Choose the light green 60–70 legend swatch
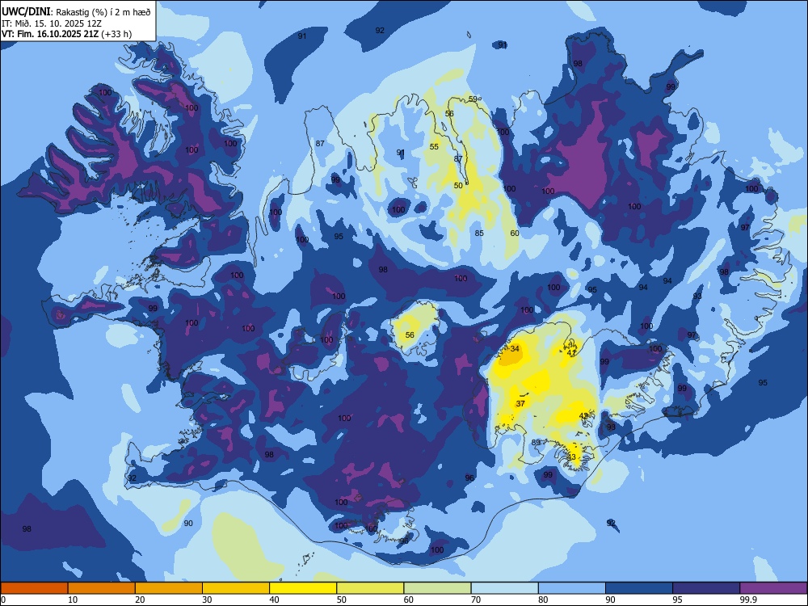808x606 pixels. click(437, 588)
